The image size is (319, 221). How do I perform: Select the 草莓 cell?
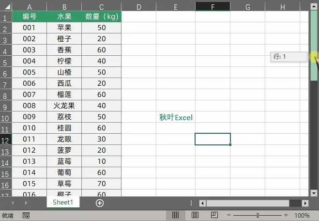[x=64, y=184]
